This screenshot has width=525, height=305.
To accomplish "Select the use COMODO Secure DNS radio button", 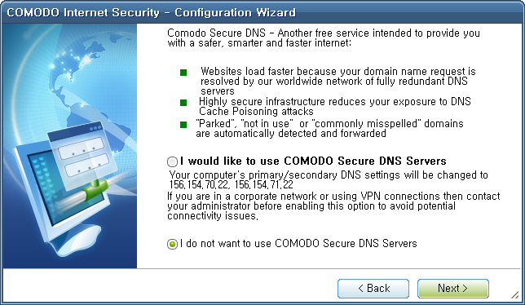I will click(x=172, y=161).
